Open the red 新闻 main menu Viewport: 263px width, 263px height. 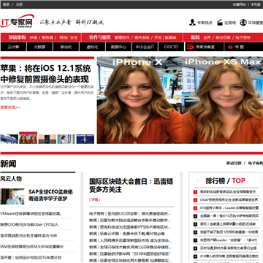click(x=195, y=37)
